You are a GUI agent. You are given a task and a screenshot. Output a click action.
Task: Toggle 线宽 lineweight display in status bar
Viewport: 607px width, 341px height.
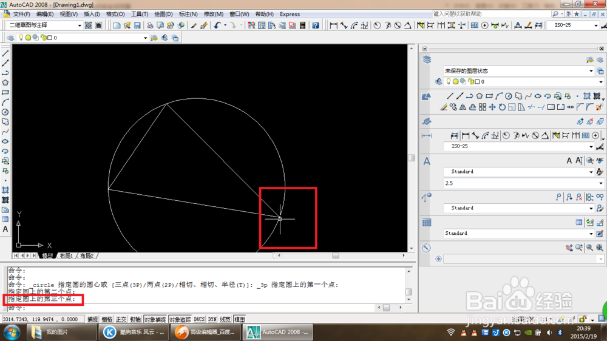[x=225, y=319]
